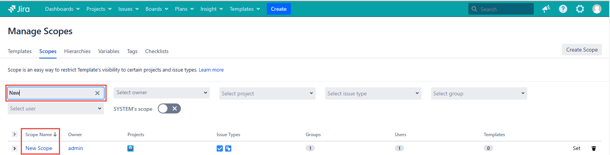Image resolution: width=610 pixels, height=155 pixels.
Task: Click the Create Scope button
Action: [582, 50]
